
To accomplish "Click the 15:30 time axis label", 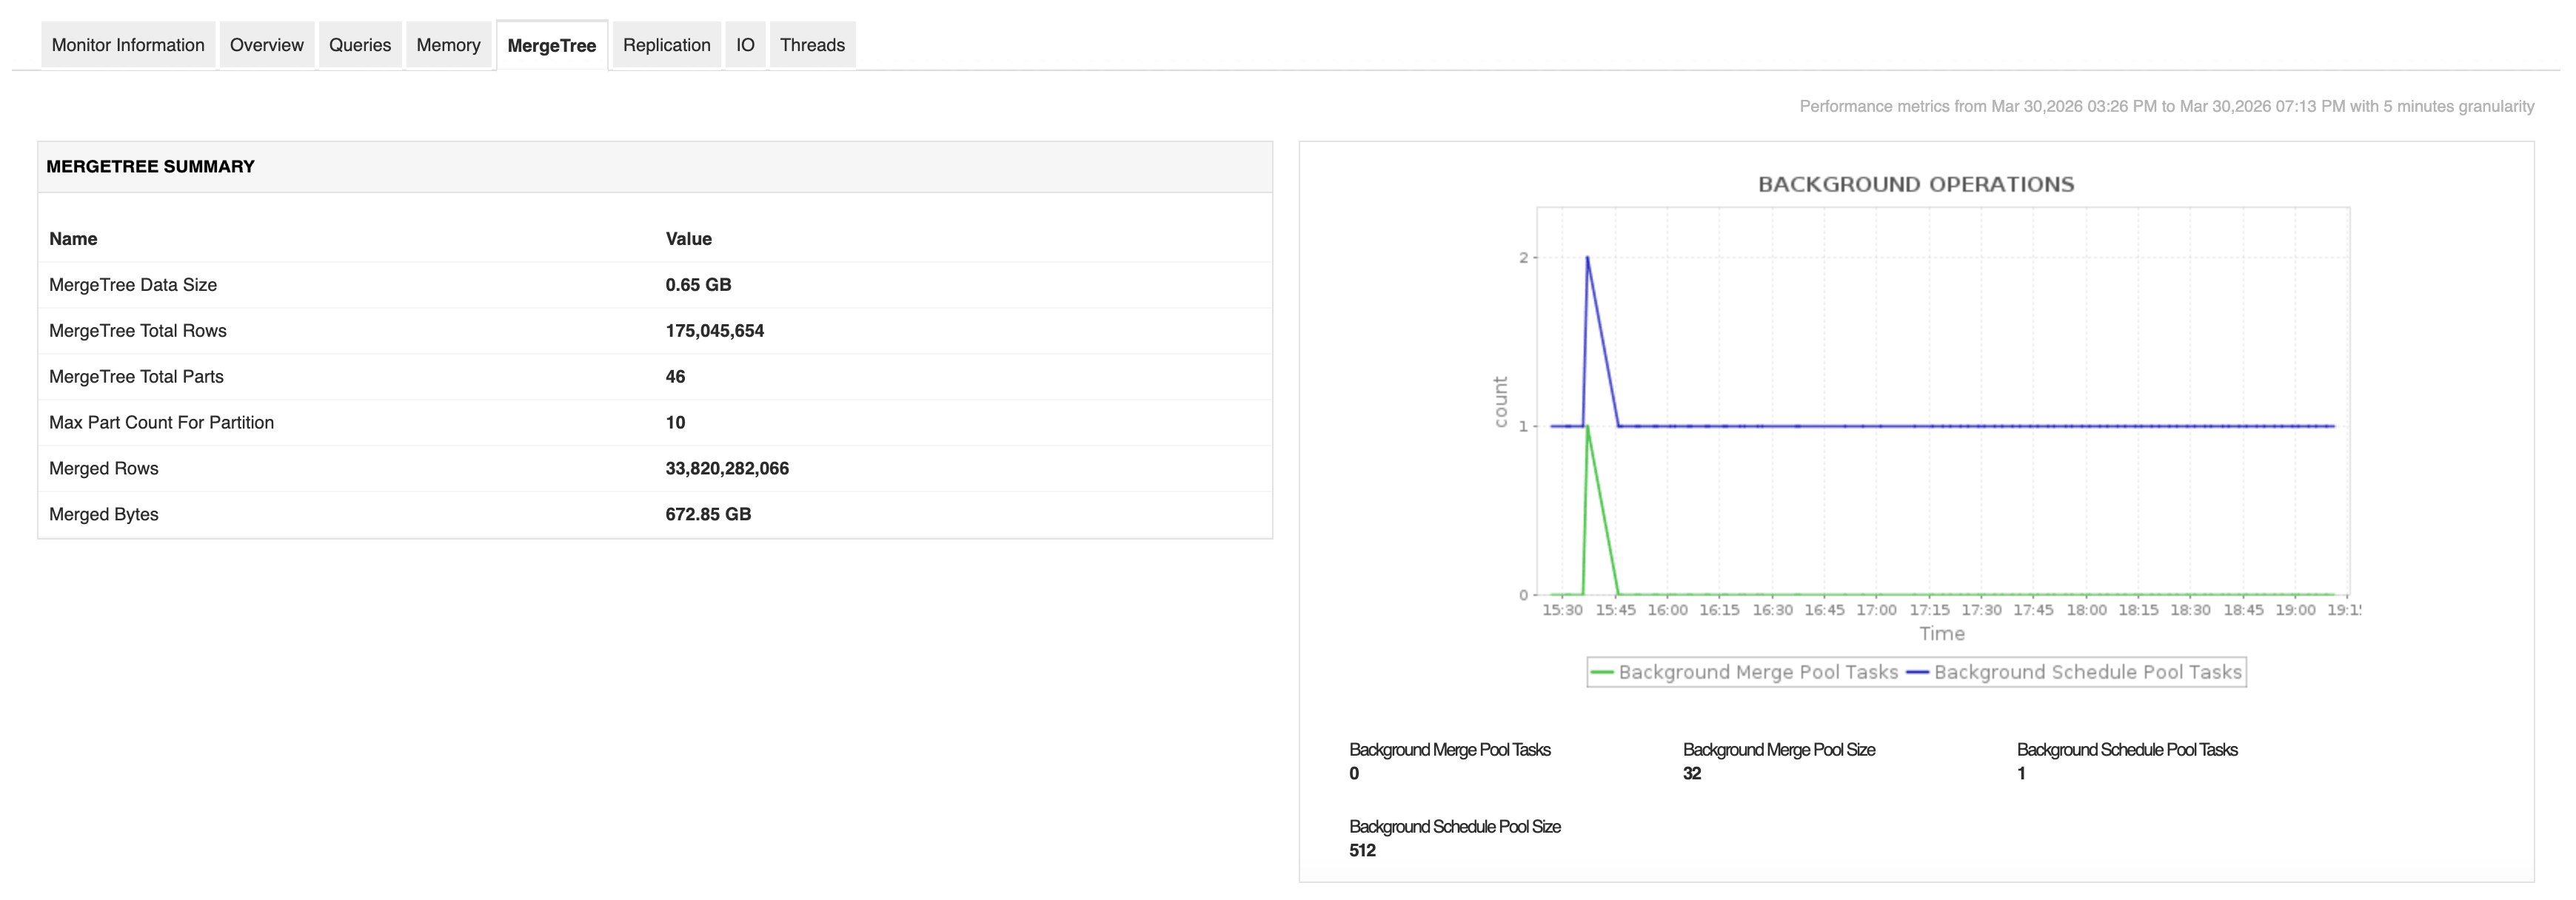I will click(1562, 610).
